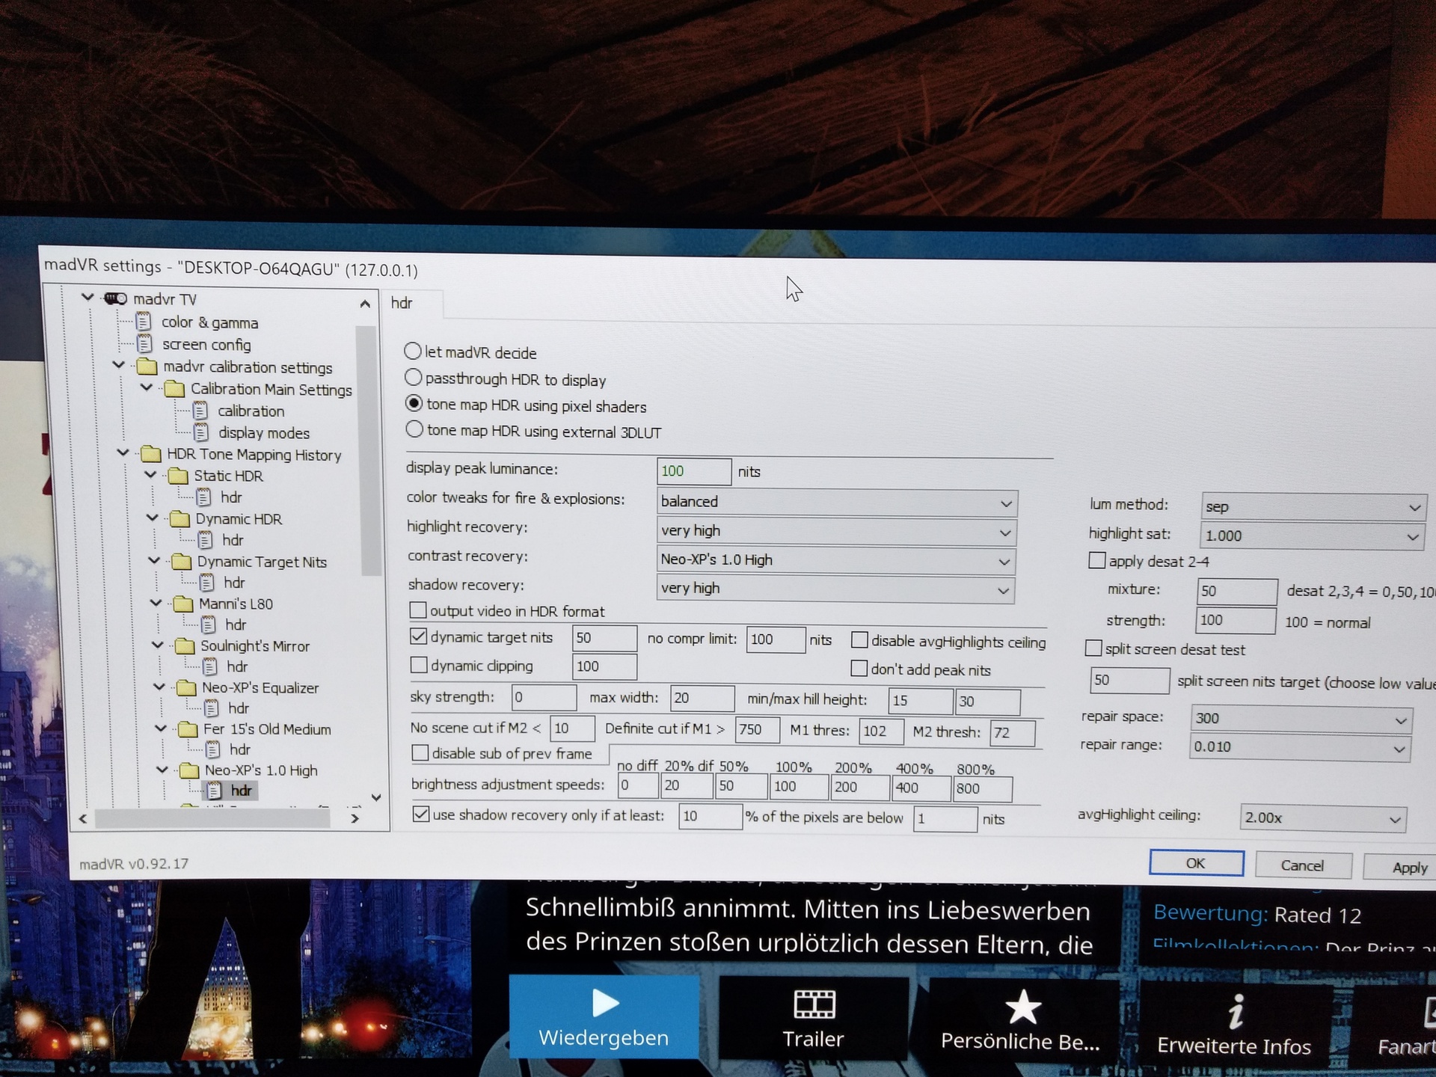Click the Wiedergeben play icon
The width and height of the screenshot is (1436, 1077).
pyautogui.click(x=604, y=1003)
